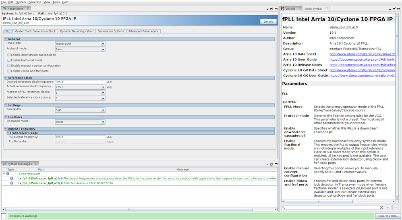Image resolution: width=402 pixels, height=220 pixels.
Task: Open the Protocol mode dropdown
Action: tap(103, 49)
